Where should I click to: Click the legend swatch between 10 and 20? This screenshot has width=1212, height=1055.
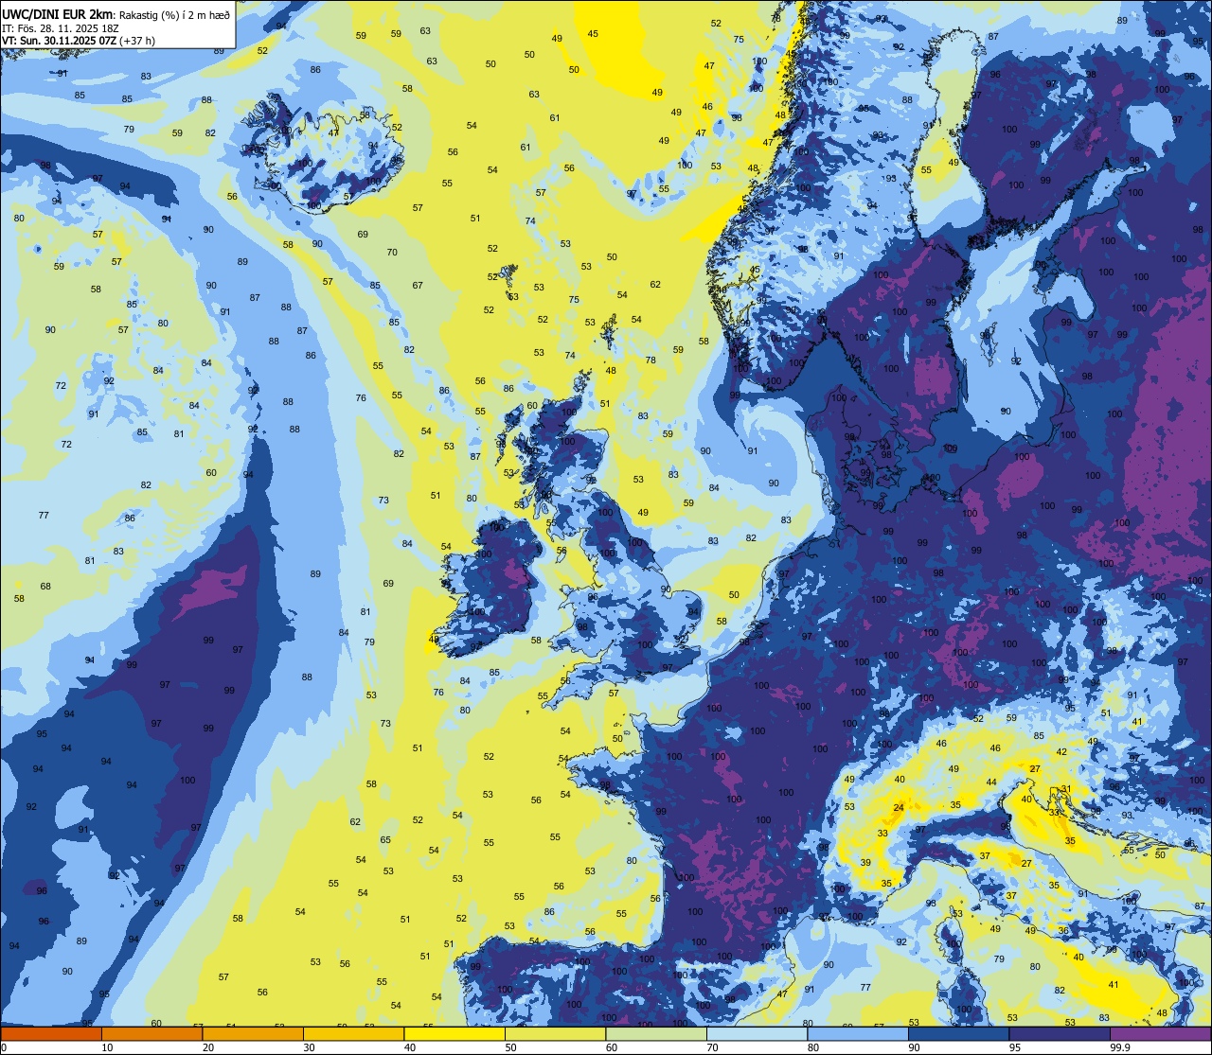[151, 1033]
